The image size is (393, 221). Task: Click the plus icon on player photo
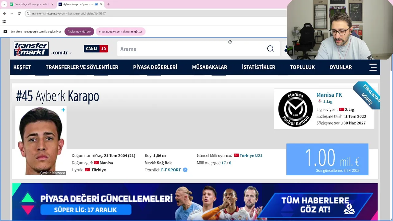coord(63,110)
